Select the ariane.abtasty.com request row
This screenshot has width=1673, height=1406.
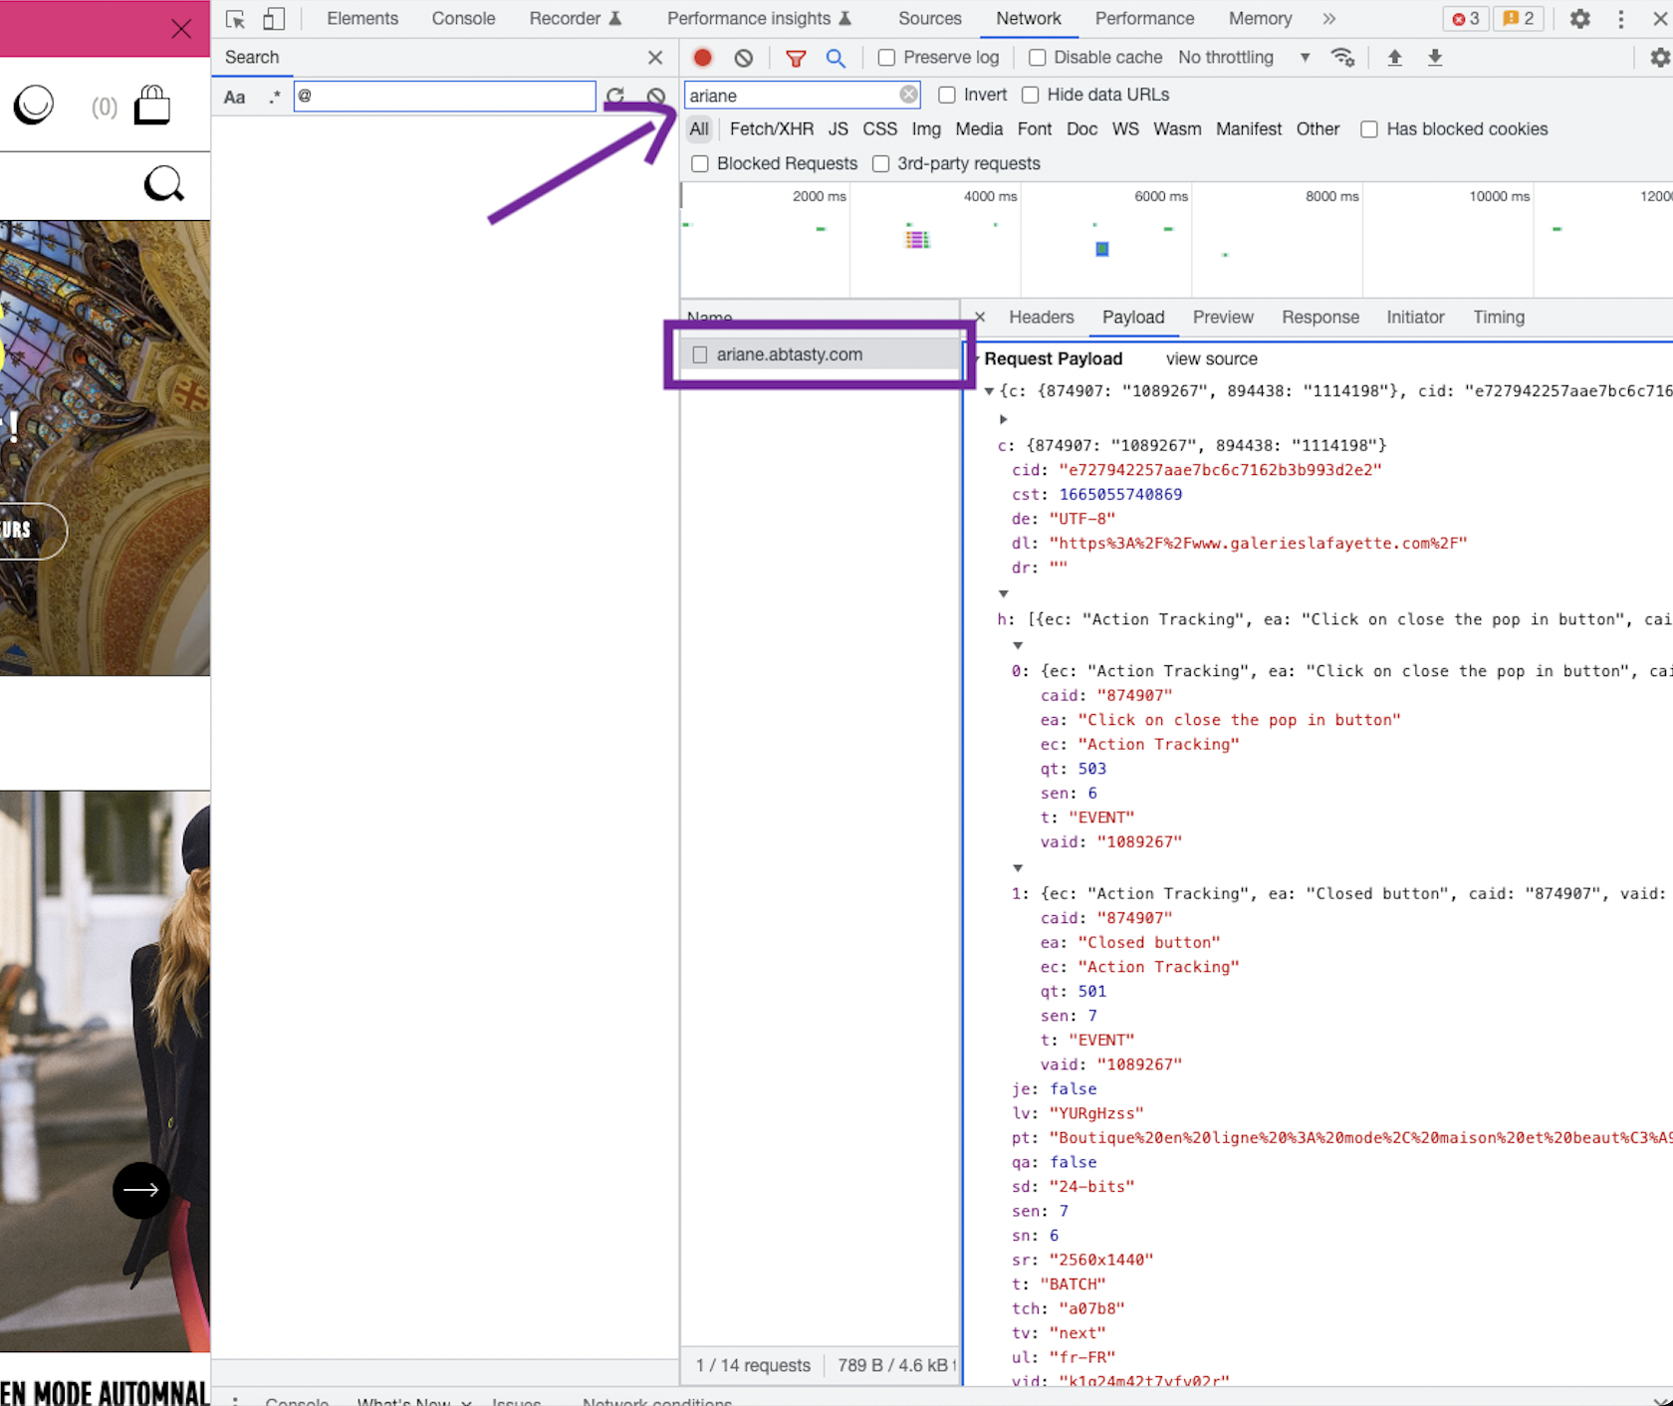821,354
